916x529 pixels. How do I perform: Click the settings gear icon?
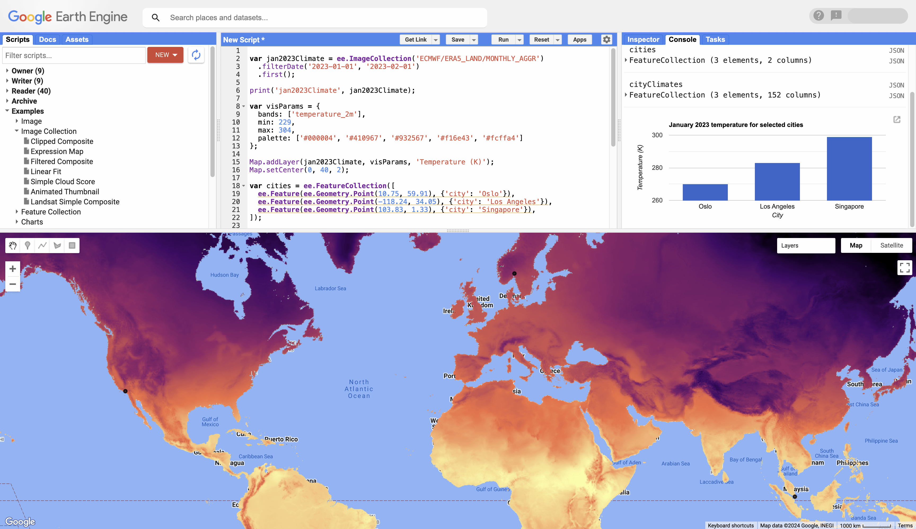606,40
